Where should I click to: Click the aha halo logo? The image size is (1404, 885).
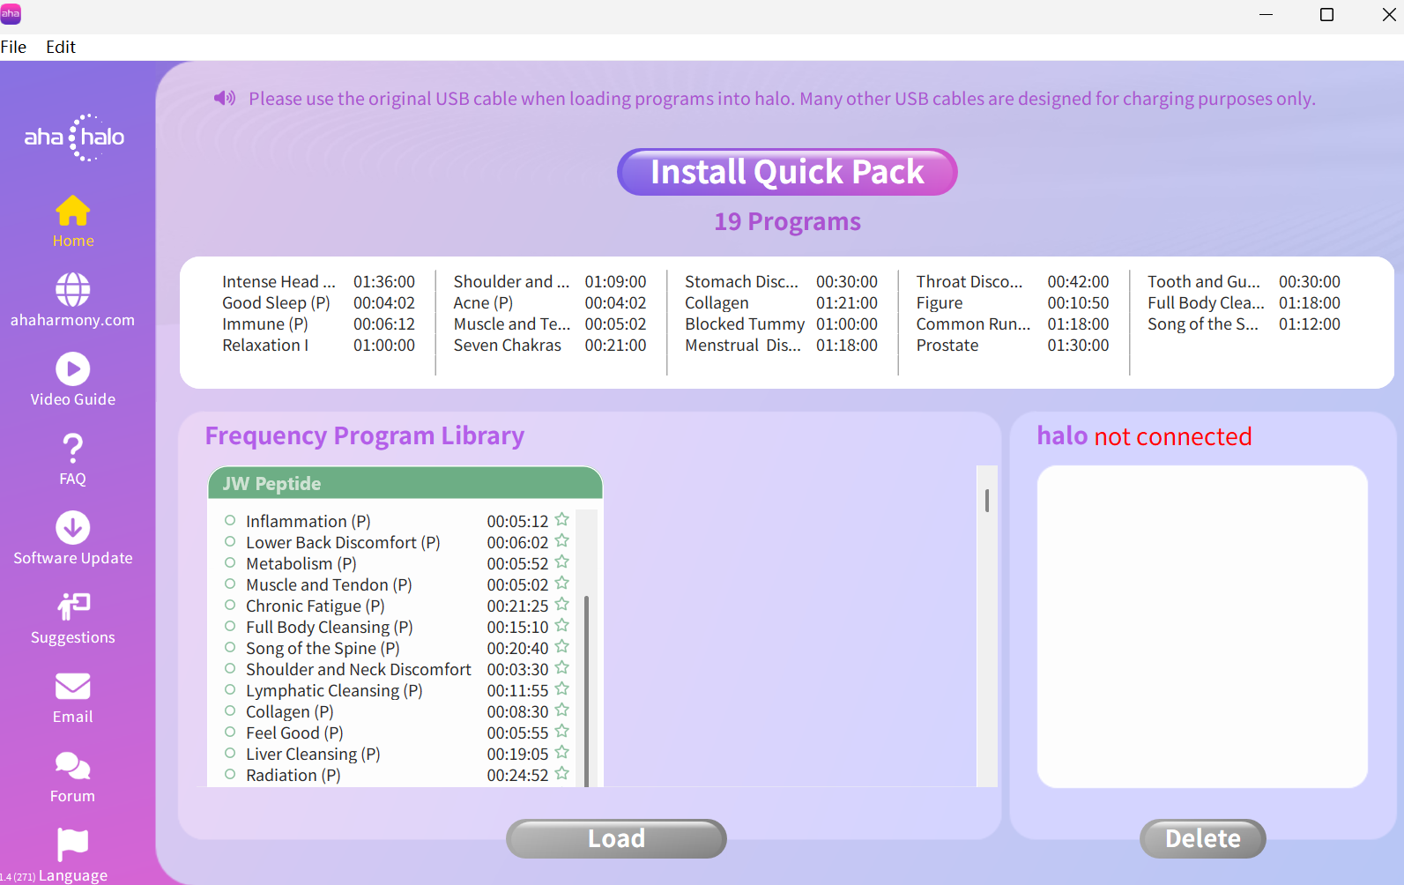74,138
